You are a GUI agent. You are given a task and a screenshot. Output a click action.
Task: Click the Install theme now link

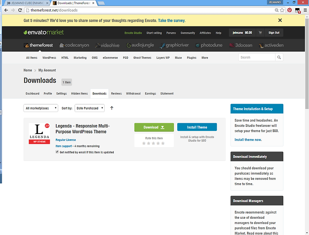pos(248,140)
